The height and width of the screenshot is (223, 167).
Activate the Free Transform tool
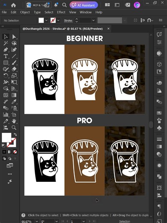pyautogui.click(x=14, y=82)
